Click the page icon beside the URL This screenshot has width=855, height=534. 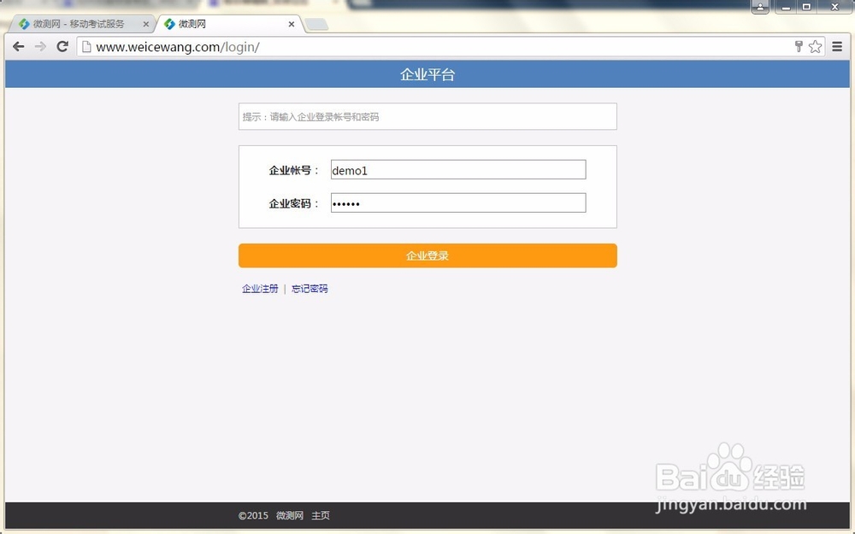[85, 47]
